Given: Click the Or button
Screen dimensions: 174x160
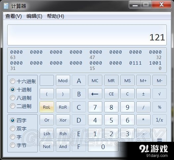Looking at the screenshot, I should pyautogui.click(x=47, y=120).
